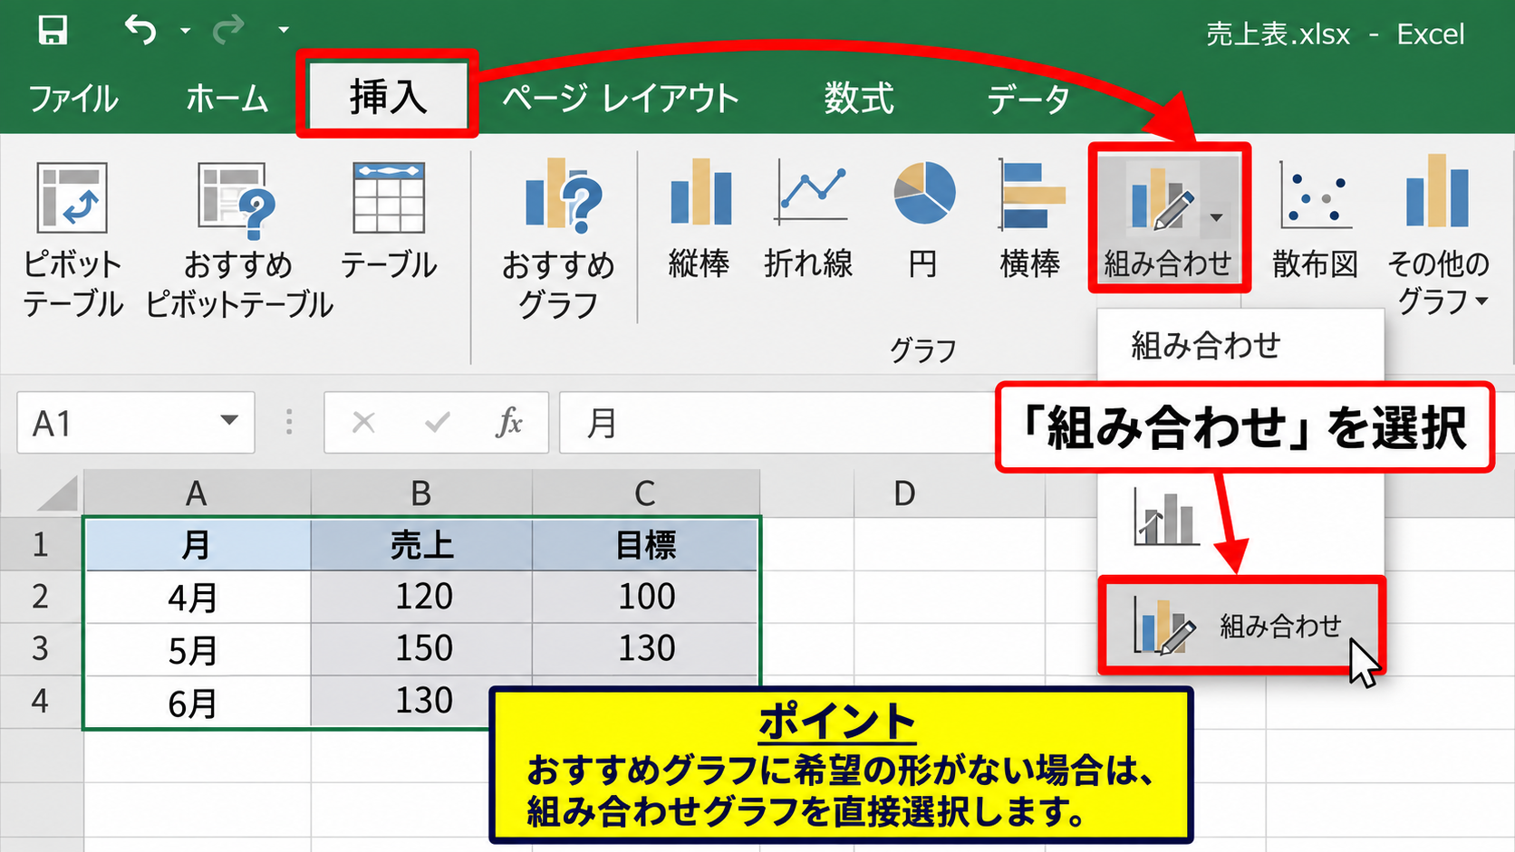Cancel the formula bar entry
The width and height of the screenshot is (1515, 852).
(363, 422)
